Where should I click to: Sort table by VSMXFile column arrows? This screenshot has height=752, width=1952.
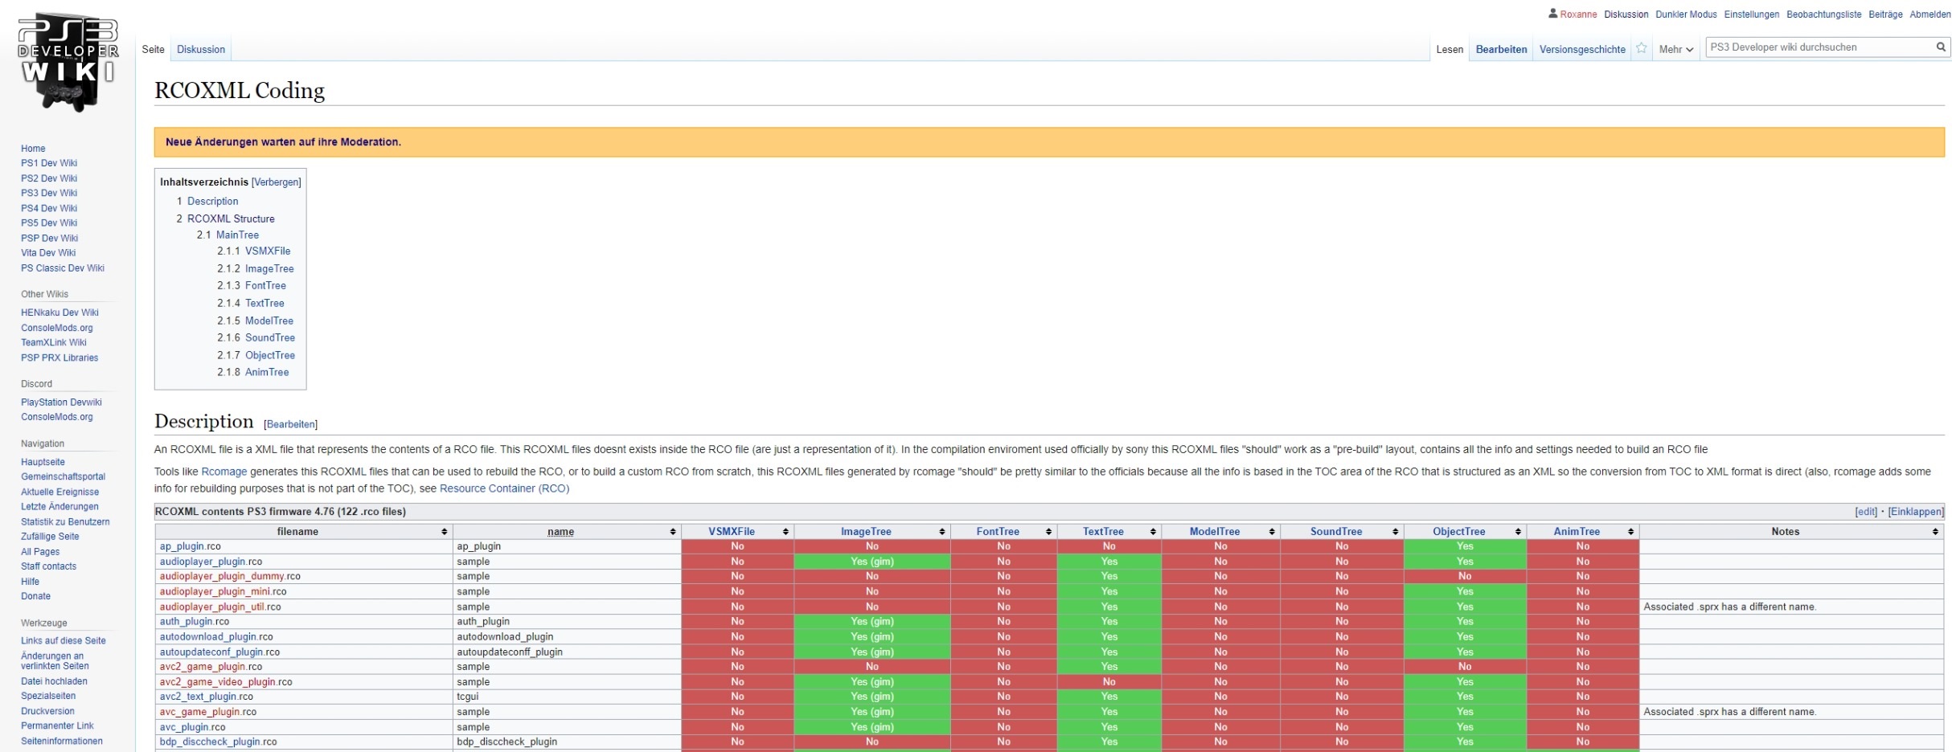tap(785, 532)
